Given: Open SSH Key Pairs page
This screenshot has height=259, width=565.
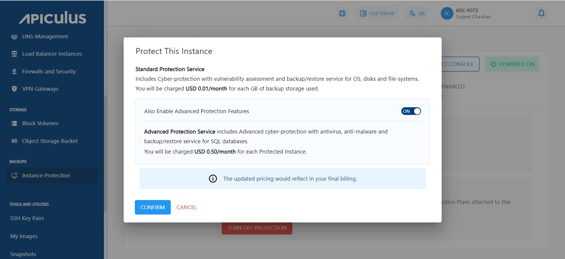Looking at the screenshot, I should coord(27,218).
